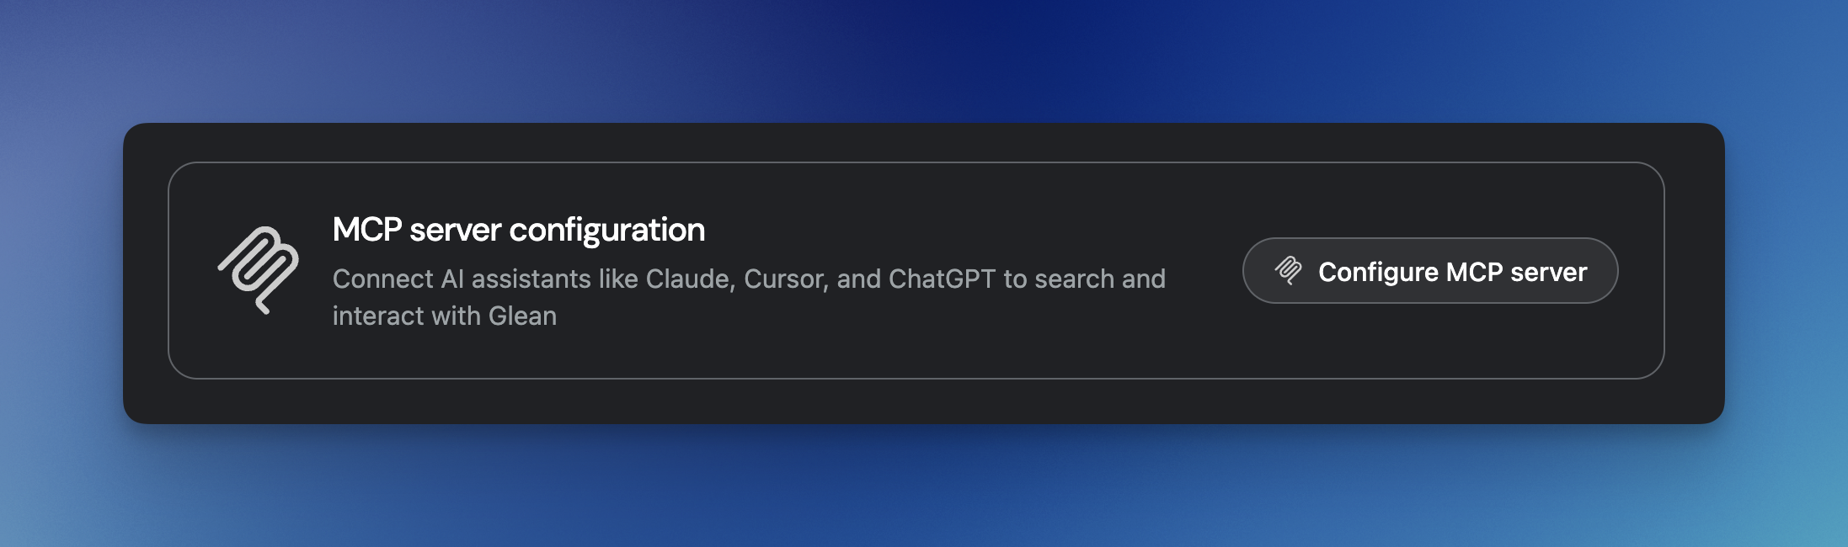Click the word "ChatGPT" in the description
The width and height of the screenshot is (1848, 547).
pos(942,279)
